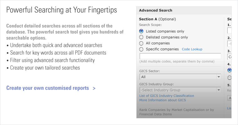Image resolution: width=238 pixels, height=125 pixels.
Task: Click the cut-off link at the right section's bottom
Action: coord(229,108)
